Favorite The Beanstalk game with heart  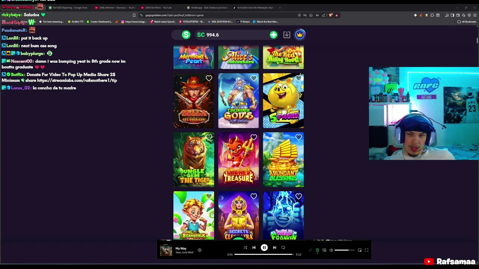point(209,197)
